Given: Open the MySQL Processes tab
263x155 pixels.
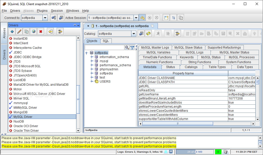Looking at the screenshot, I should 242,57.
